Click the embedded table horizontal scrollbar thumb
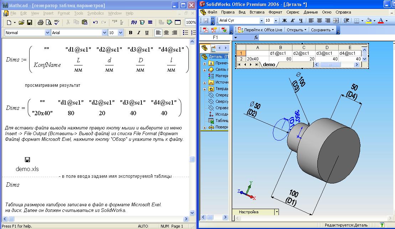Image resolution: width=395 pixels, height=229 pixels. [330, 65]
